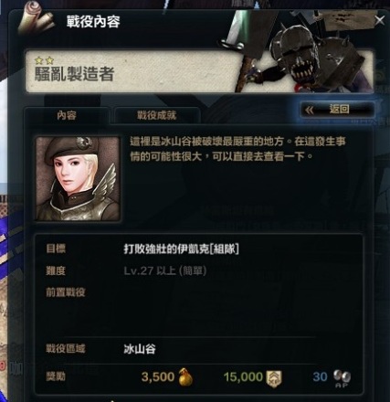Image resolution: width=390 pixels, height=402 pixels.
Task: Click the objective text 打敗強壯的伊凱克[組隊]
Action: pyautogui.click(x=182, y=249)
